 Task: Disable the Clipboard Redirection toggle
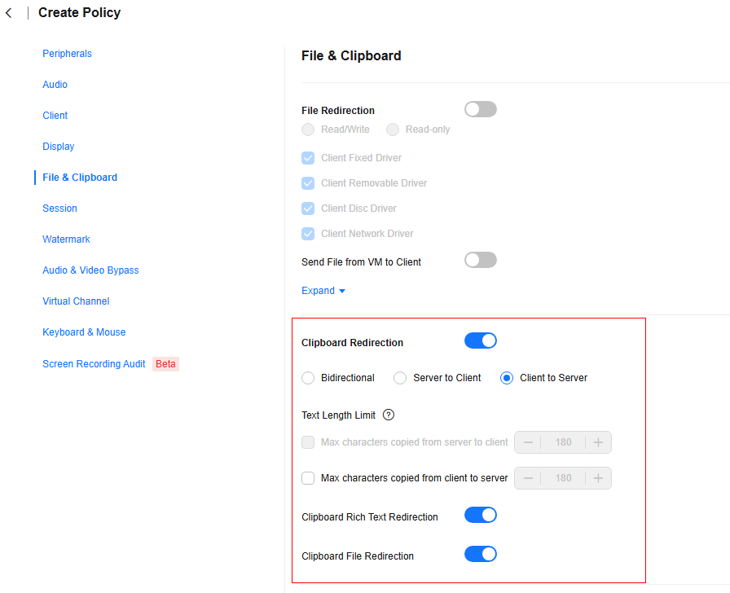(481, 340)
